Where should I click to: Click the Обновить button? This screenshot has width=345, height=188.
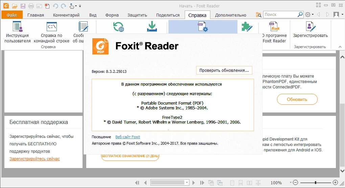(297, 99)
